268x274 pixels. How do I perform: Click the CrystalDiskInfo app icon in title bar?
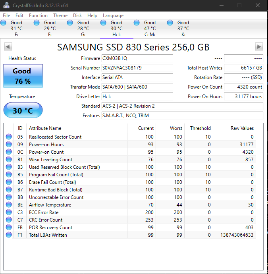pyautogui.click(x=6, y=6)
